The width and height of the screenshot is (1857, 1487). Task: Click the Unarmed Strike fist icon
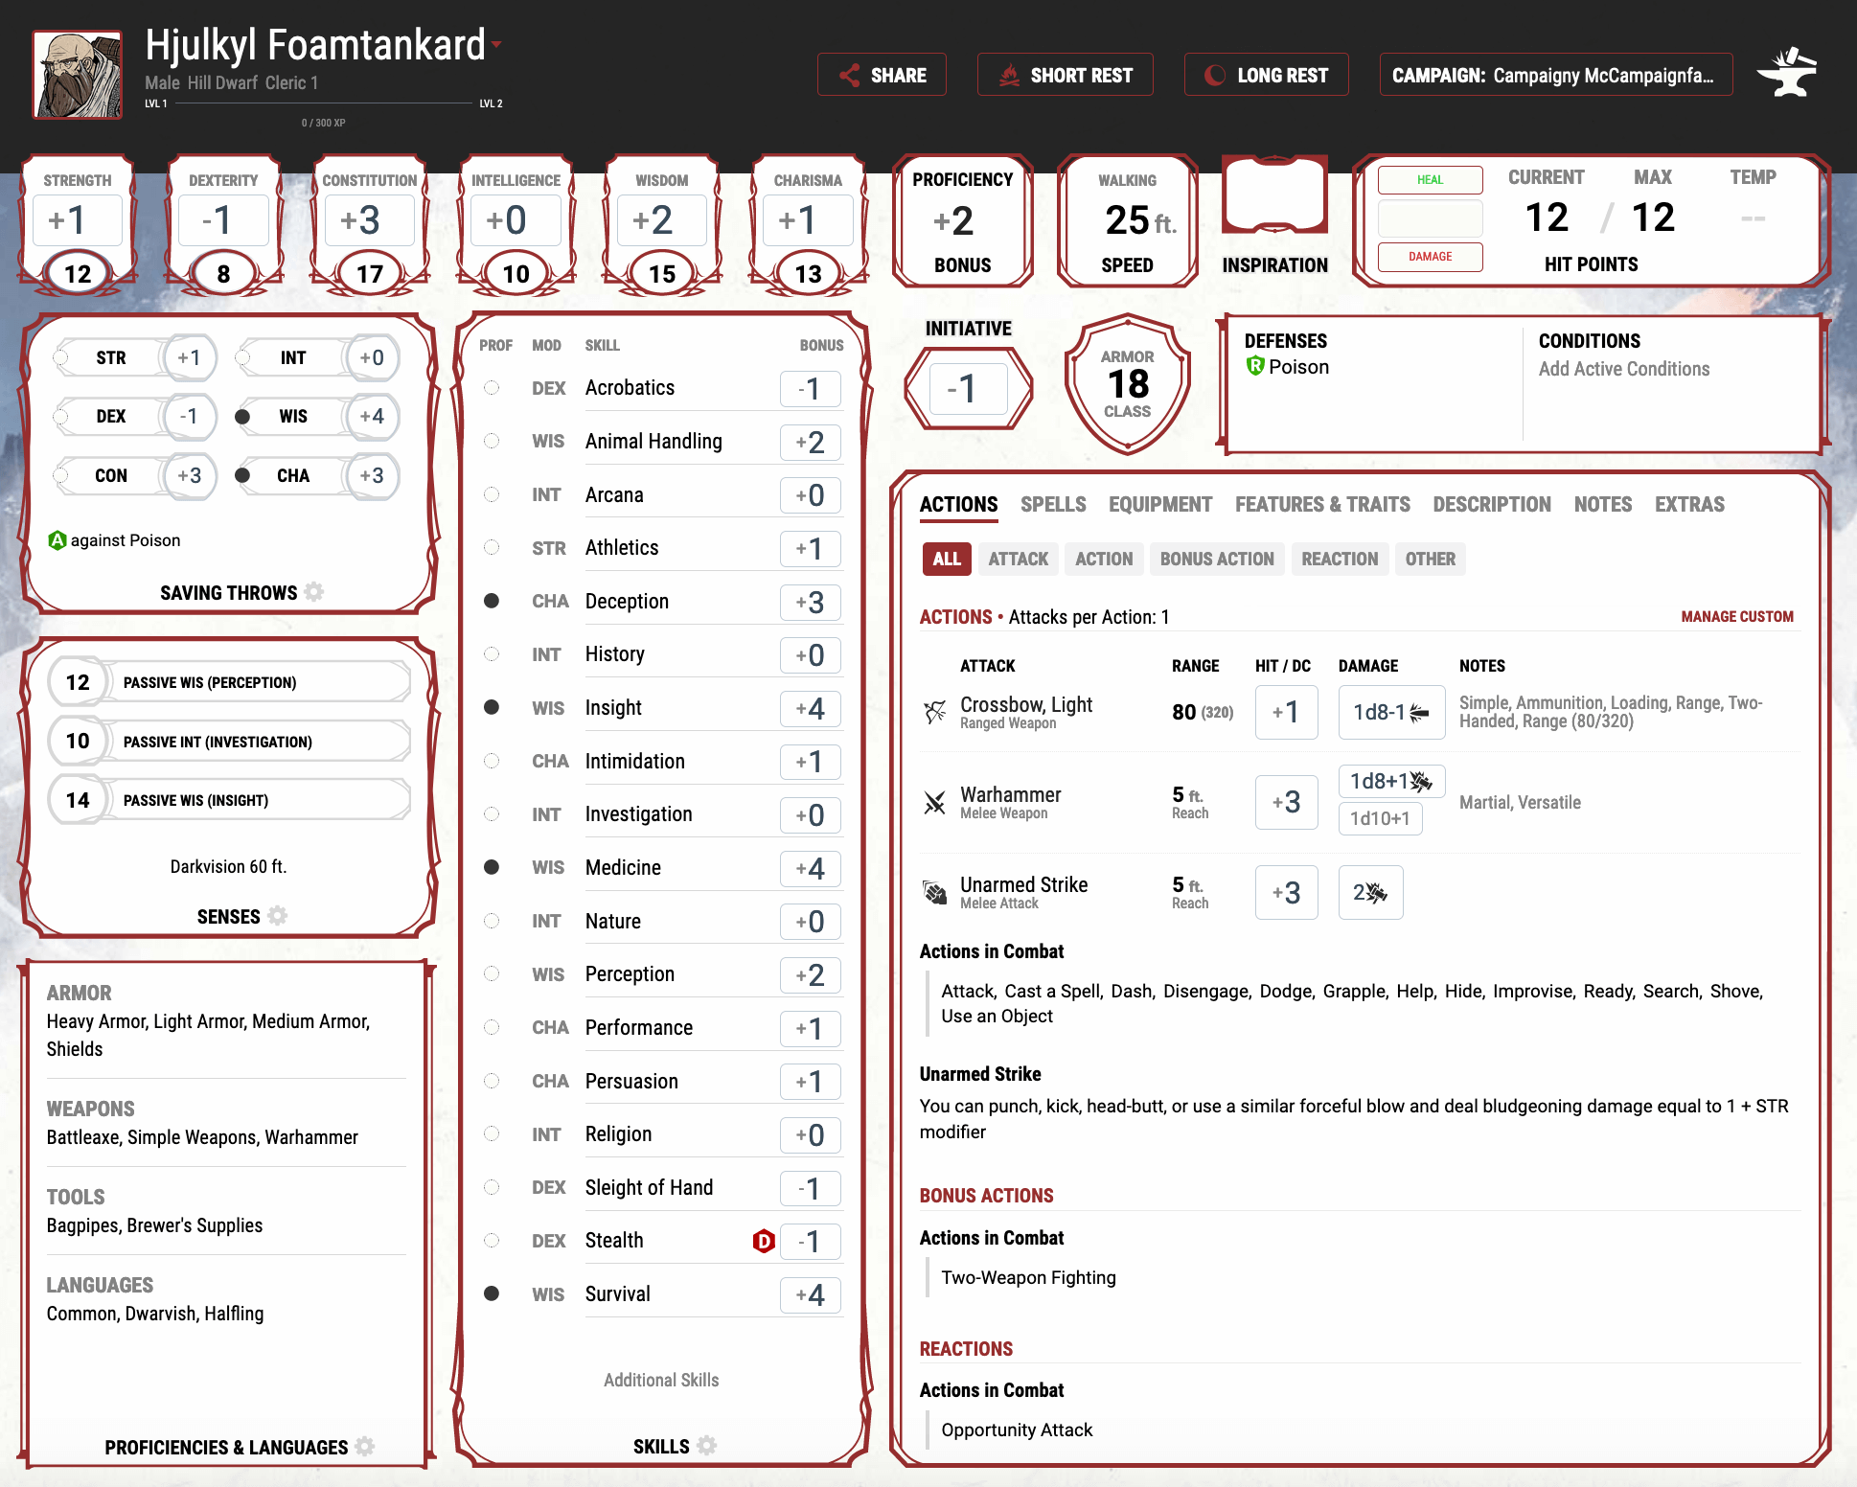934,892
